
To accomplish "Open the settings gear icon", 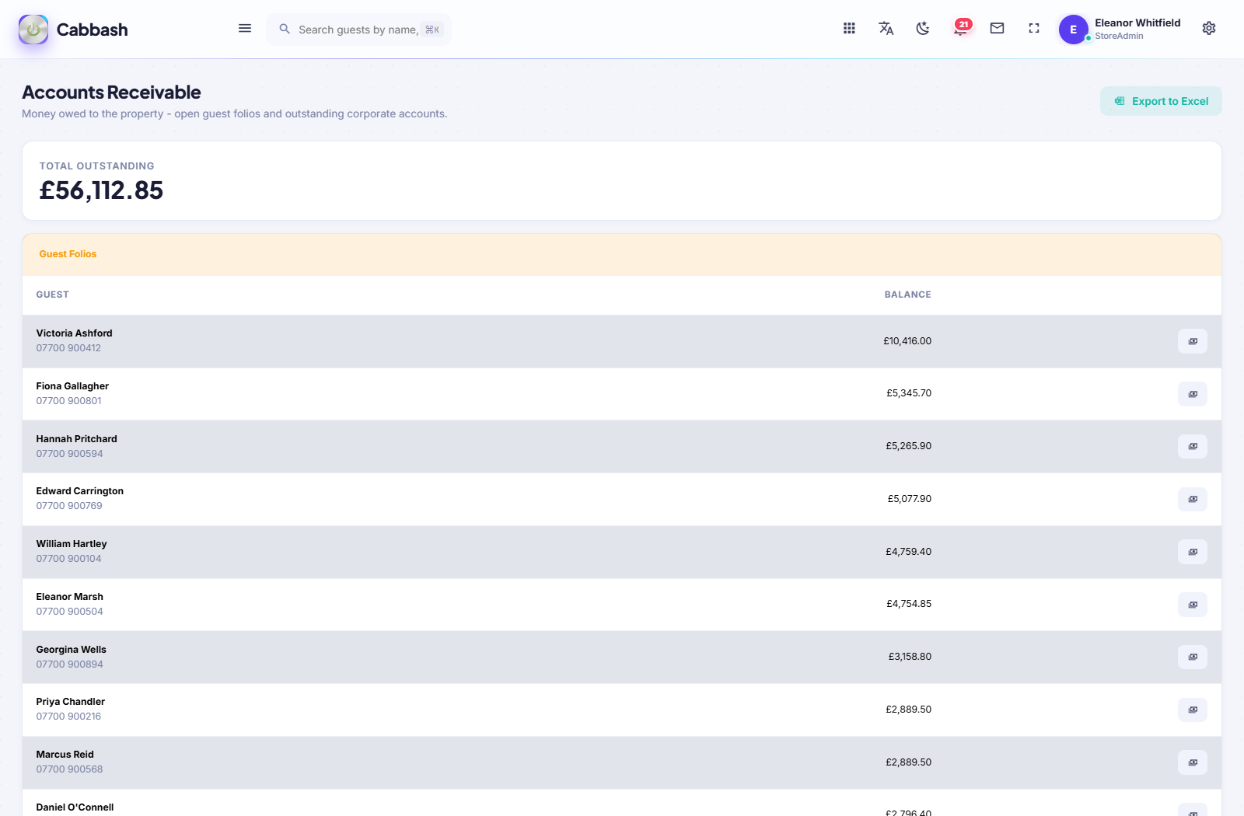I will pyautogui.click(x=1209, y=28).
